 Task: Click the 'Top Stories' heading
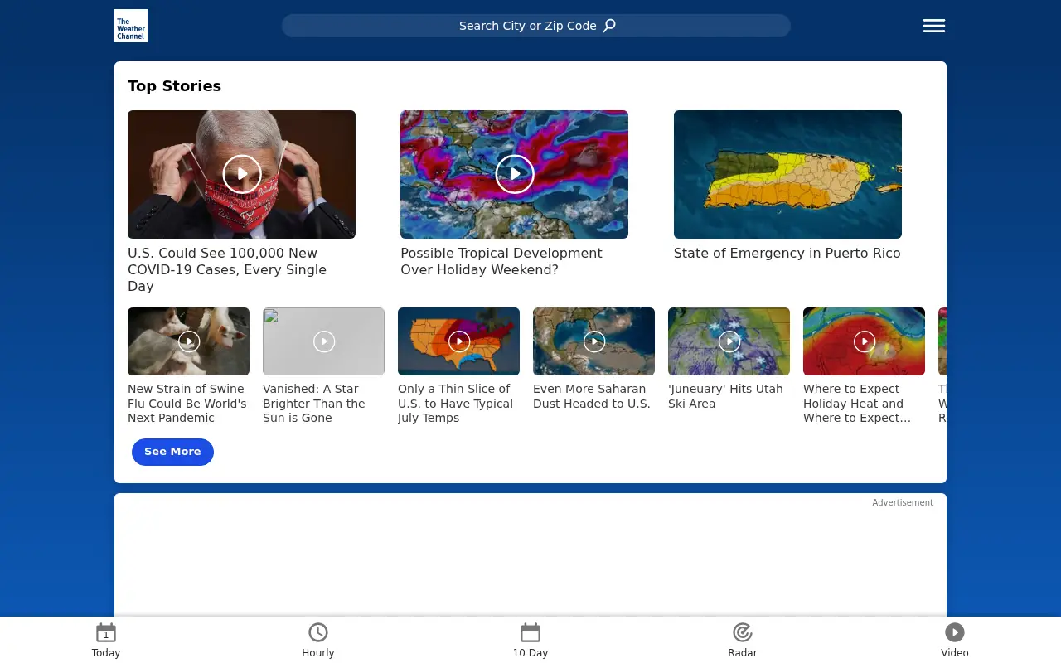click(174, 86)
